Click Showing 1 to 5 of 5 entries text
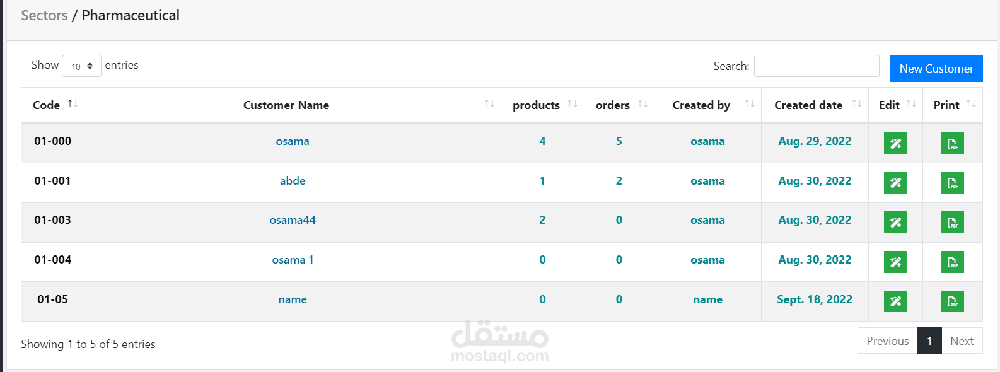The height and width of the screenshot is (372, 1000). (88, 344)
